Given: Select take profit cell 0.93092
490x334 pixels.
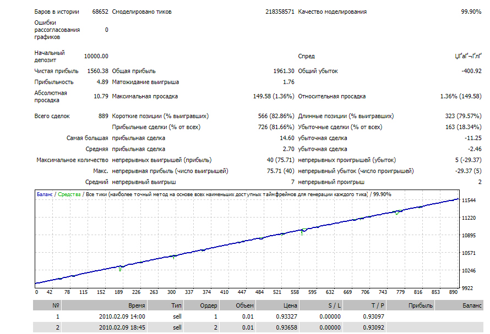Looking at the screenshot, I should (373, 327).
